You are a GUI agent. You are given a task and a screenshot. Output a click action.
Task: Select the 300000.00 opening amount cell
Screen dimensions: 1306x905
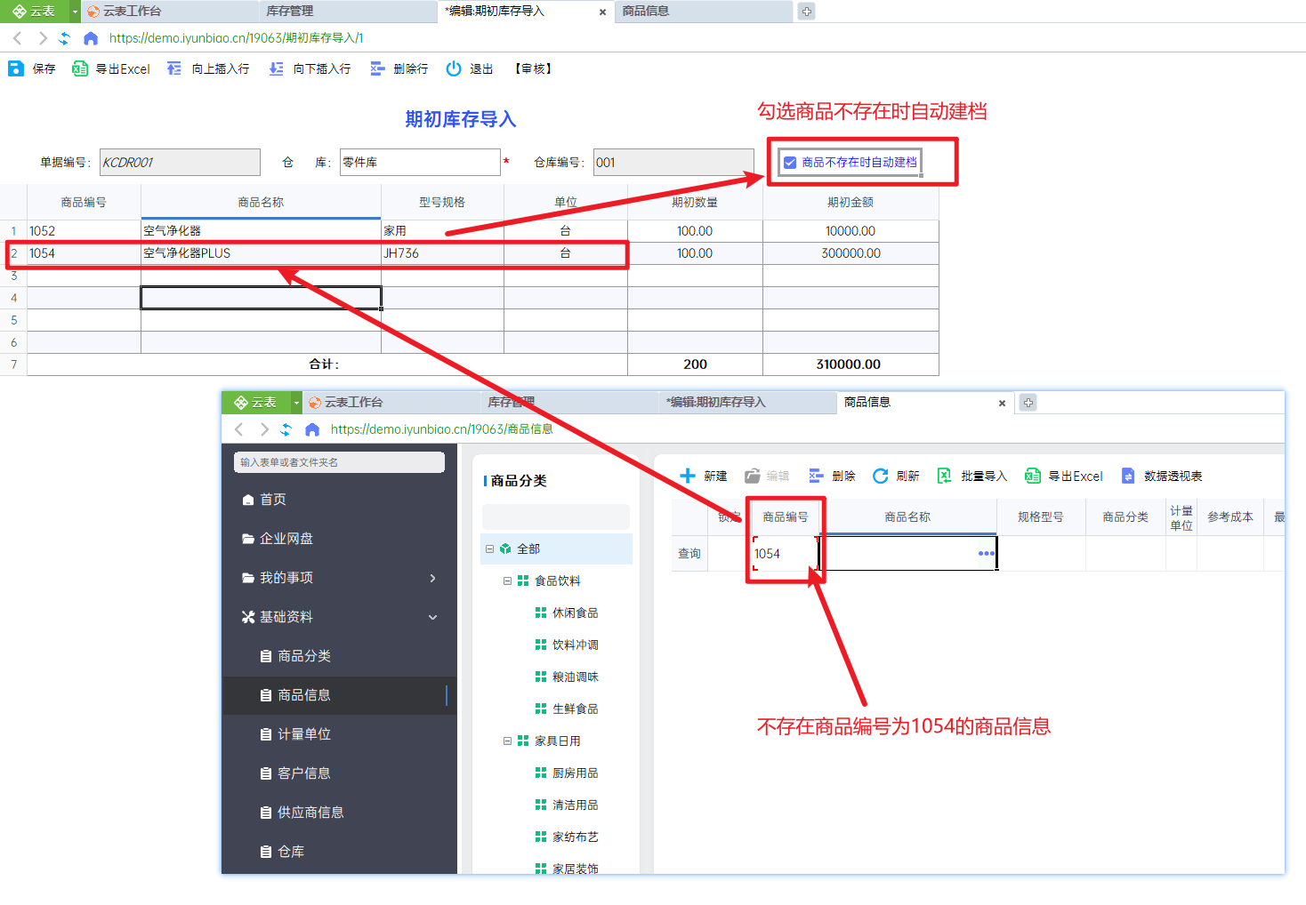coord(851,253)
